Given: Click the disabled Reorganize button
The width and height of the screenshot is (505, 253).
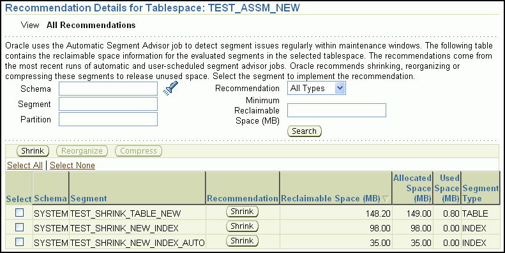Looking at the screenshot, I should (x=82, y=151).
